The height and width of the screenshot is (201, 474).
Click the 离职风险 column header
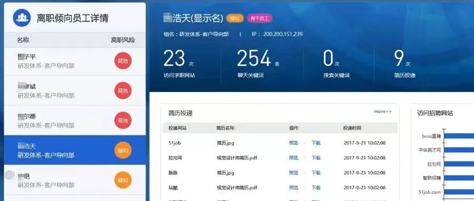(x=123, y=40)
